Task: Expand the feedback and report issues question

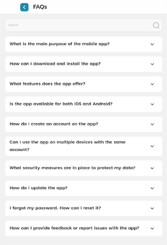Action: 152,228
